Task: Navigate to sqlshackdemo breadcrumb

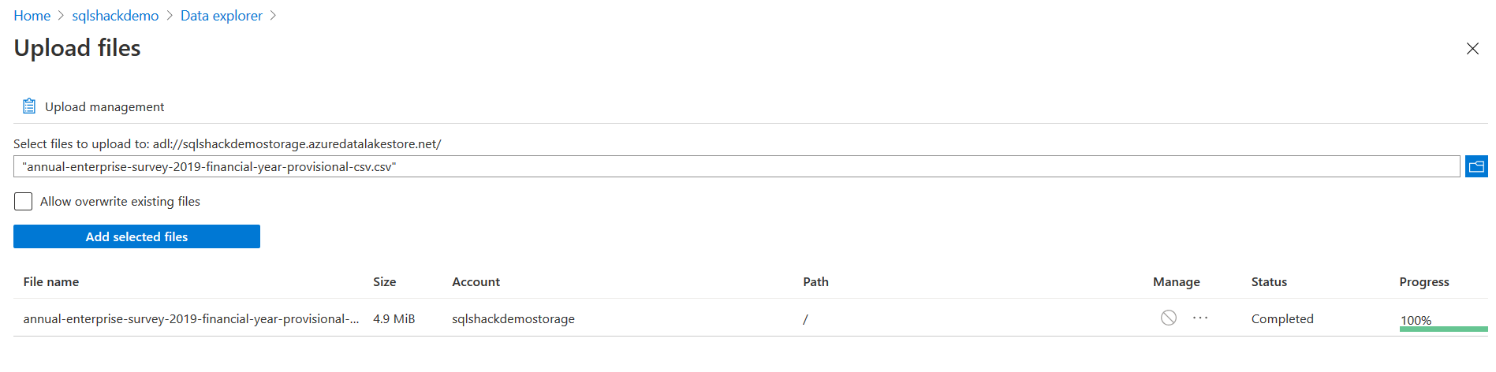Action: pyautogui.click(x=115, y=16)
